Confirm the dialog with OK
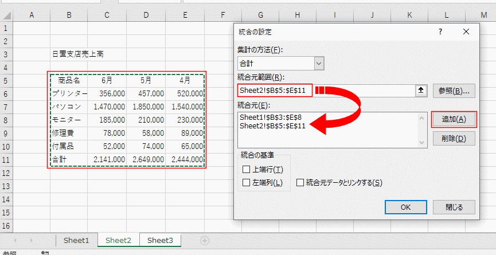496x255 pixels. [405, 207]
